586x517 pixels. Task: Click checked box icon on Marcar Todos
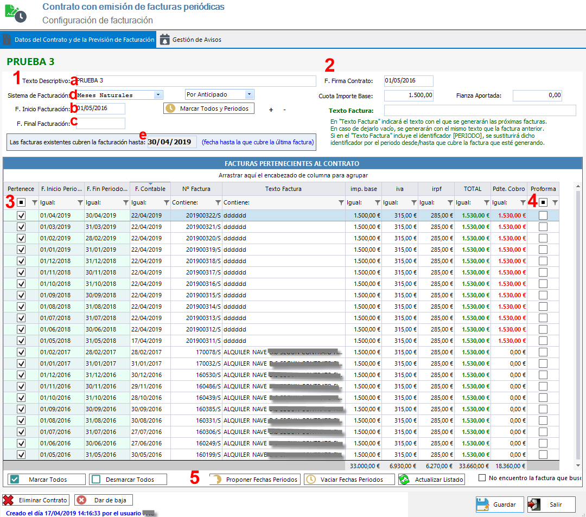15,479
